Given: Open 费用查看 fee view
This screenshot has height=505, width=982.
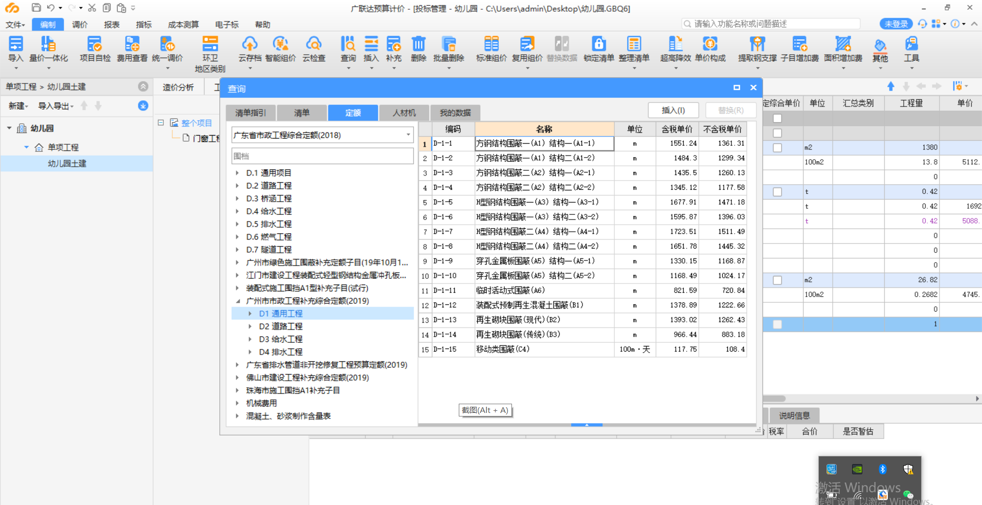Looking at the screenshot, I should [x=132, y=50].
